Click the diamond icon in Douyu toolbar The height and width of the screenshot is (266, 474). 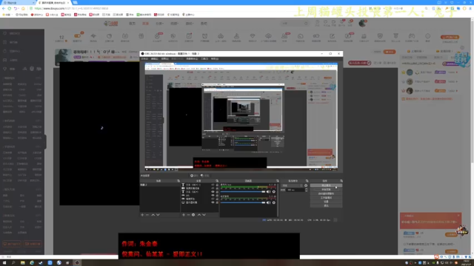click(253, 36)
